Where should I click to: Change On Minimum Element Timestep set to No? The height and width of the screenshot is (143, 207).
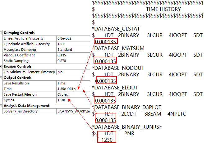coord(71,72)
